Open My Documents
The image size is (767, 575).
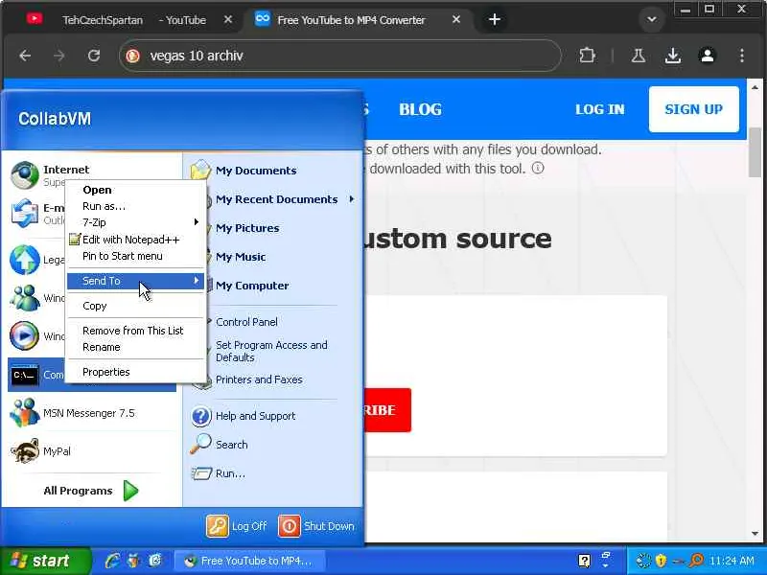256,171
